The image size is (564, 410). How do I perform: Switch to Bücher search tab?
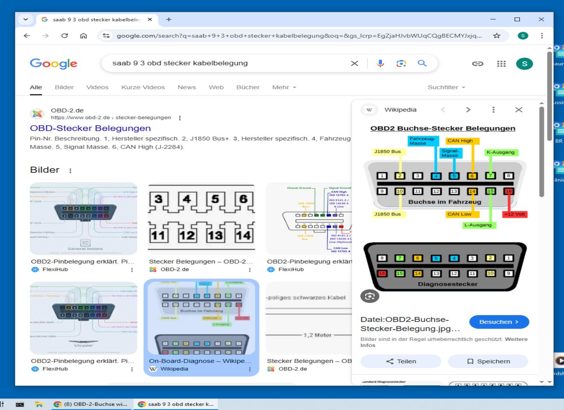coord(248,87)
